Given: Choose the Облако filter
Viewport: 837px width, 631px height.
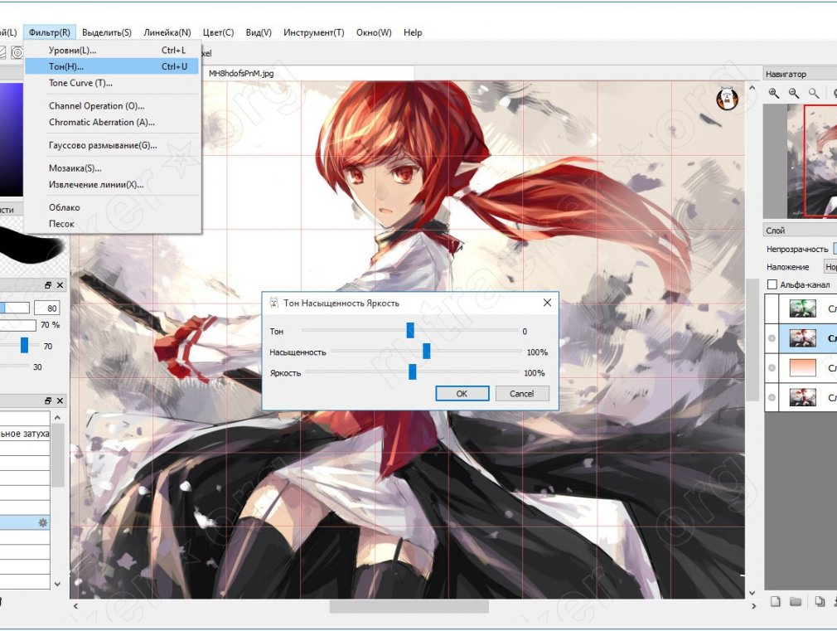Looking at the screenshot, I should [x=112, y=207].
